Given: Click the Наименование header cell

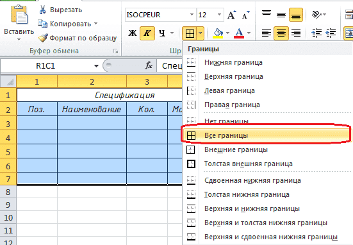Looking at the screenshot, I should coord(92,109).
